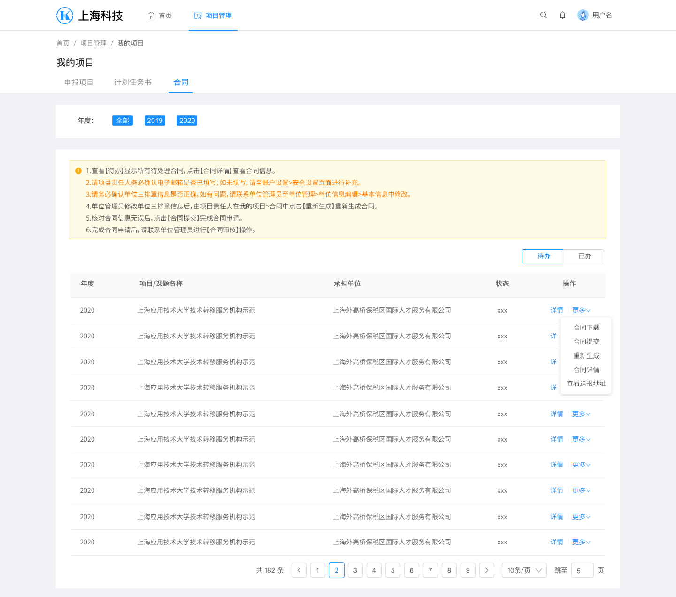
Task: Open the 项目管理 menu tab
Action: click(x=213, y=15)
